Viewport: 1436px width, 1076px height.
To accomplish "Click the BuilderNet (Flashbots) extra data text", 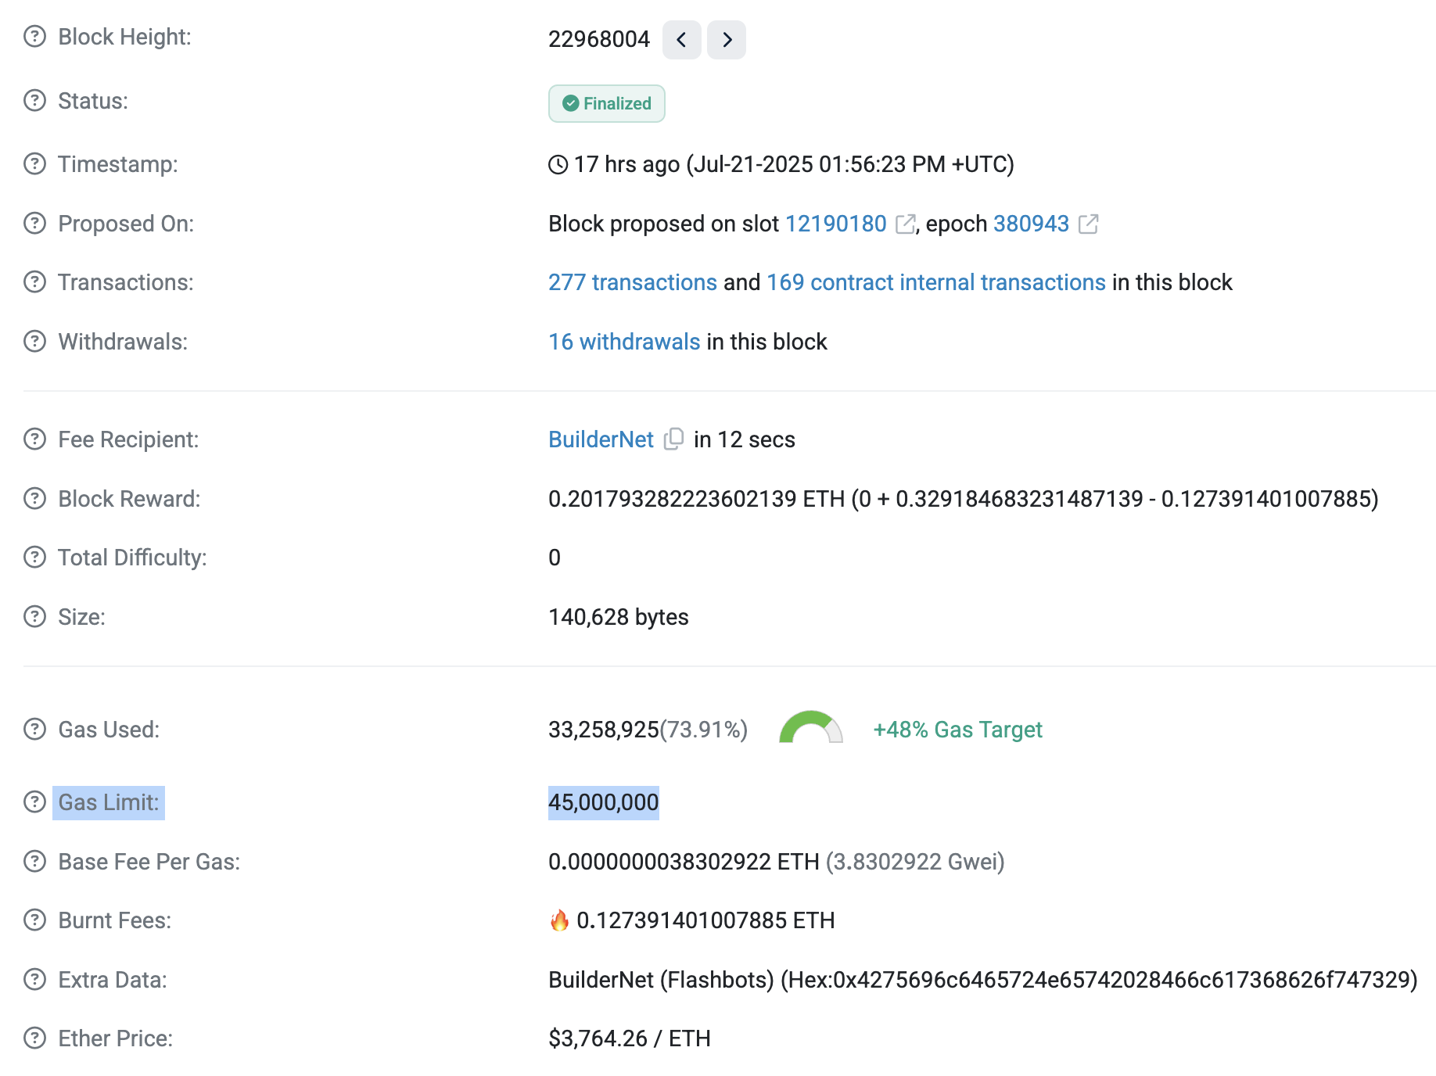I will coord(661,980).
